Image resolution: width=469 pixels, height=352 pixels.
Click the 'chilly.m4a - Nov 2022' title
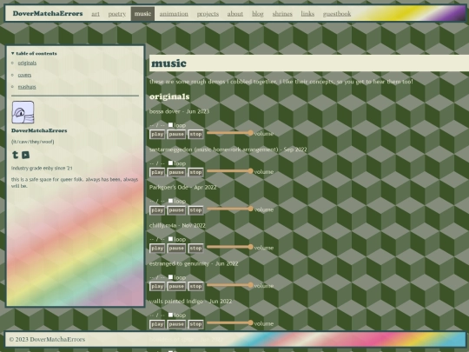point(177,225)
